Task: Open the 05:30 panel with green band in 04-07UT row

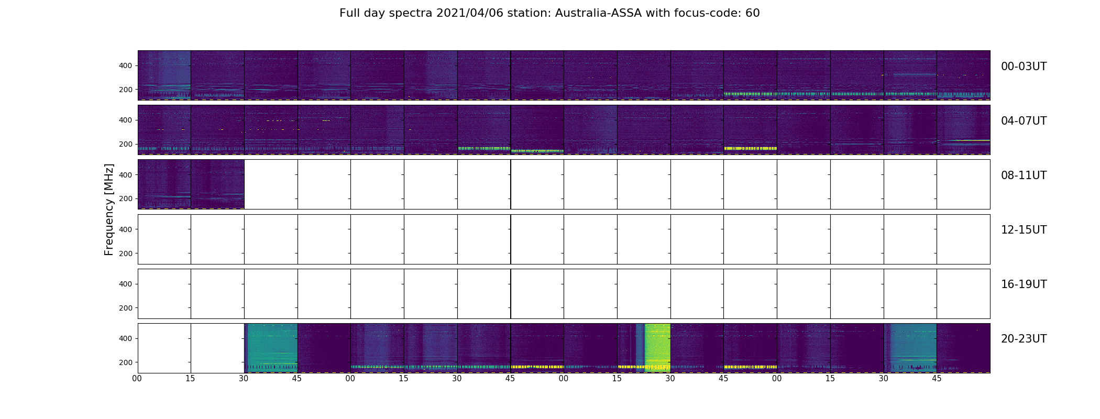Action: click(484, 130)
